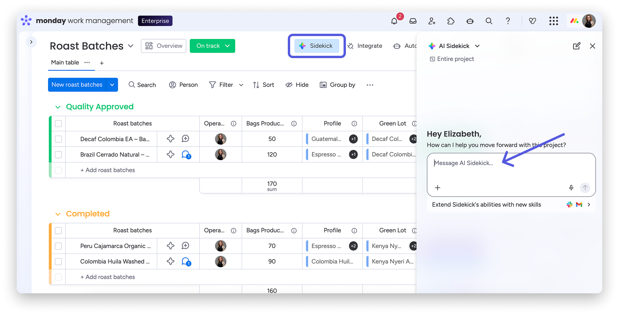
Task: Select the Main table tab
Action: pos(65,62)
